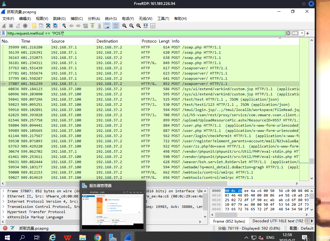The width and height of the screenshot is (330, 241).
Task: Open the 视图(V) menu
Action: click(x=42, y=19)
